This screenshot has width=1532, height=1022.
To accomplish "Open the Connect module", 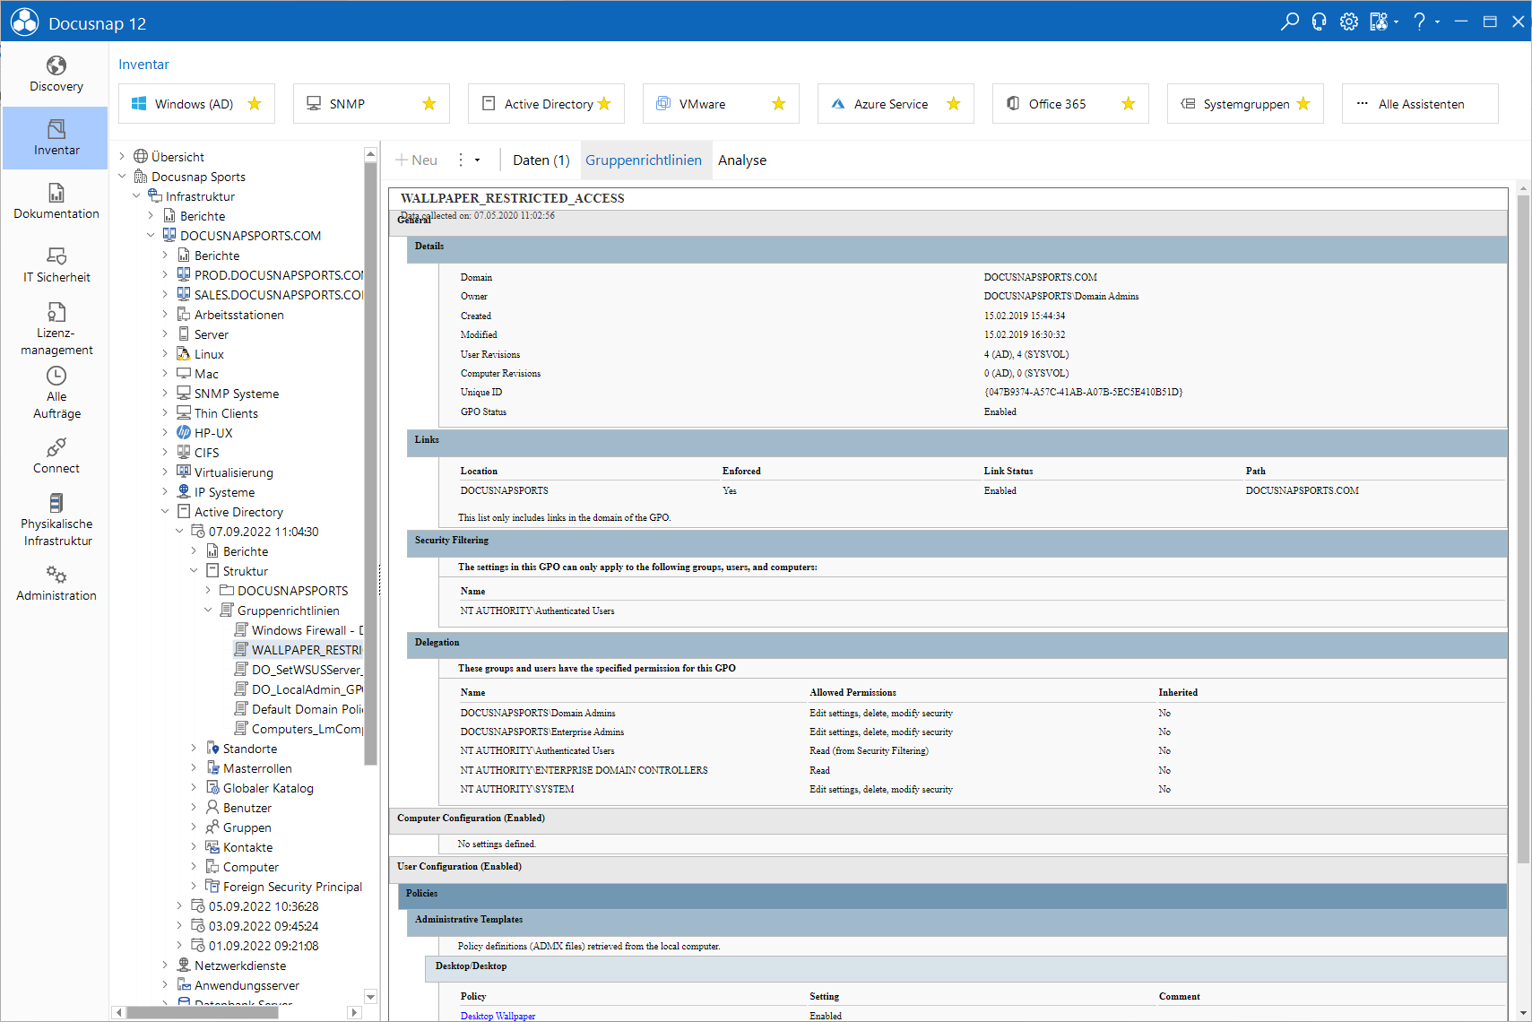I will tap(56, 456).
